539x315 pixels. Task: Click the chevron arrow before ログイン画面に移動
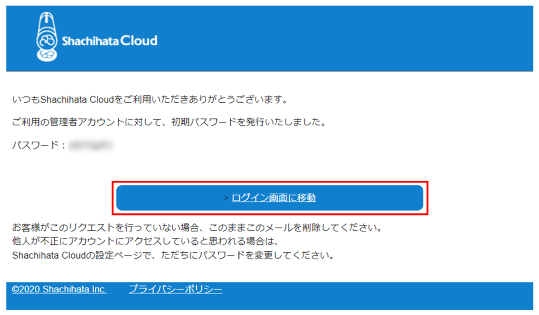click(x=226, y=198)
